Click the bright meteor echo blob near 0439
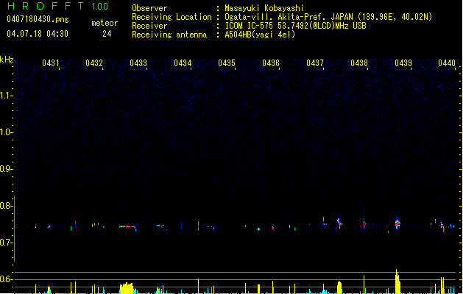 397,224
